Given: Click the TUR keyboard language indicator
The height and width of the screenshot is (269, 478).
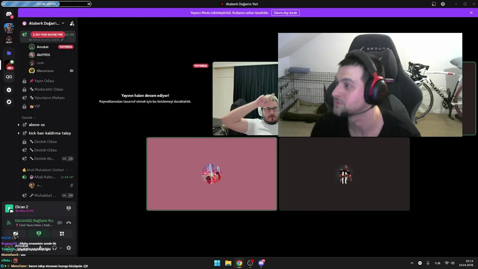Looking at the screenshot, I should [437, 263].
